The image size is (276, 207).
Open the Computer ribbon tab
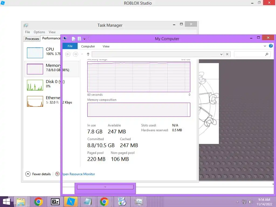(x=88, y=46)
